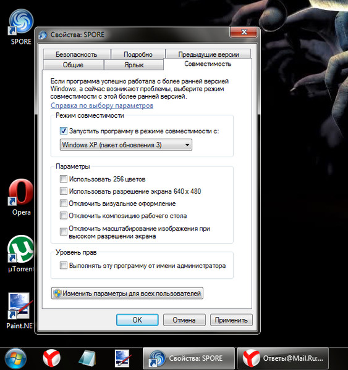This screenshot has height=370, width=348.
Task: Close the Свойства: SPORE dialog
Action: point(244,32)
